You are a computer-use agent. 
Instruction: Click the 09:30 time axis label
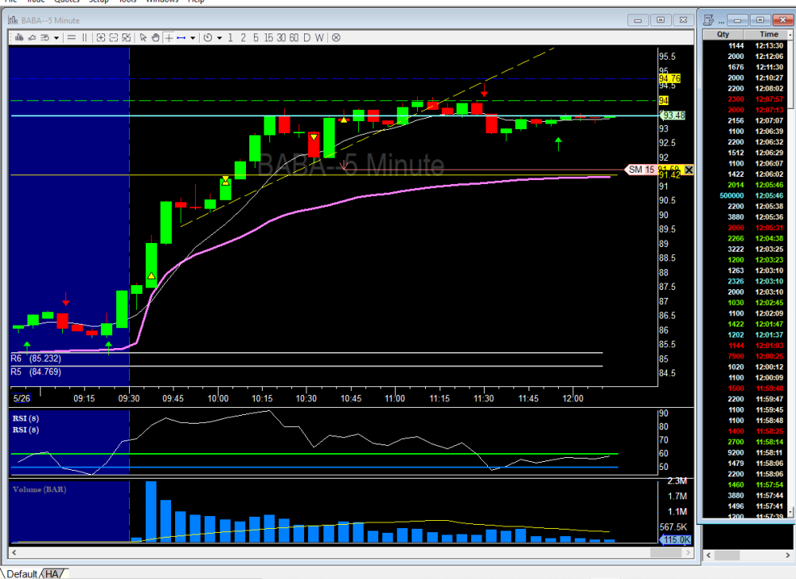coord(129,398)
